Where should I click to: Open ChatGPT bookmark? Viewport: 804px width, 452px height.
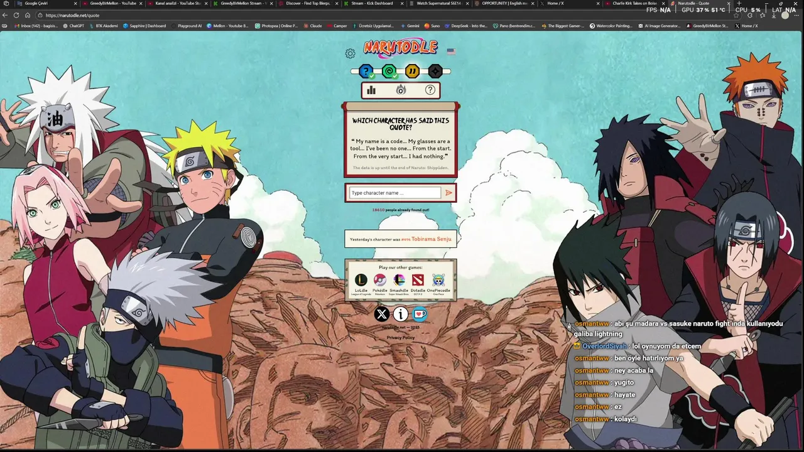point(73,26)
